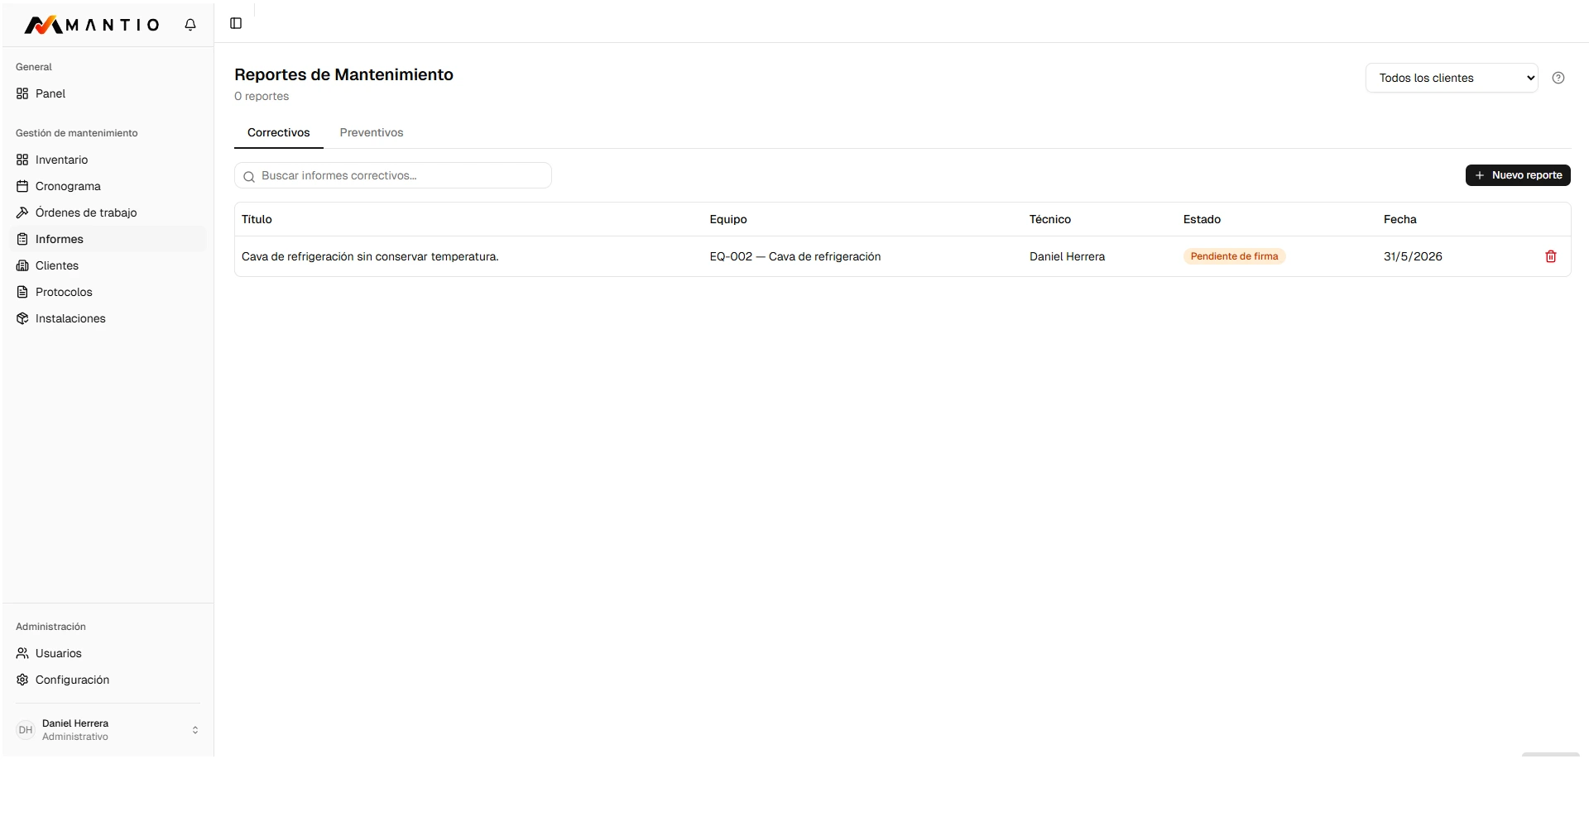Focus the Buscar informes correctivos search field
The height and width of the screenshot is (816, 1589).
[393, 175]
